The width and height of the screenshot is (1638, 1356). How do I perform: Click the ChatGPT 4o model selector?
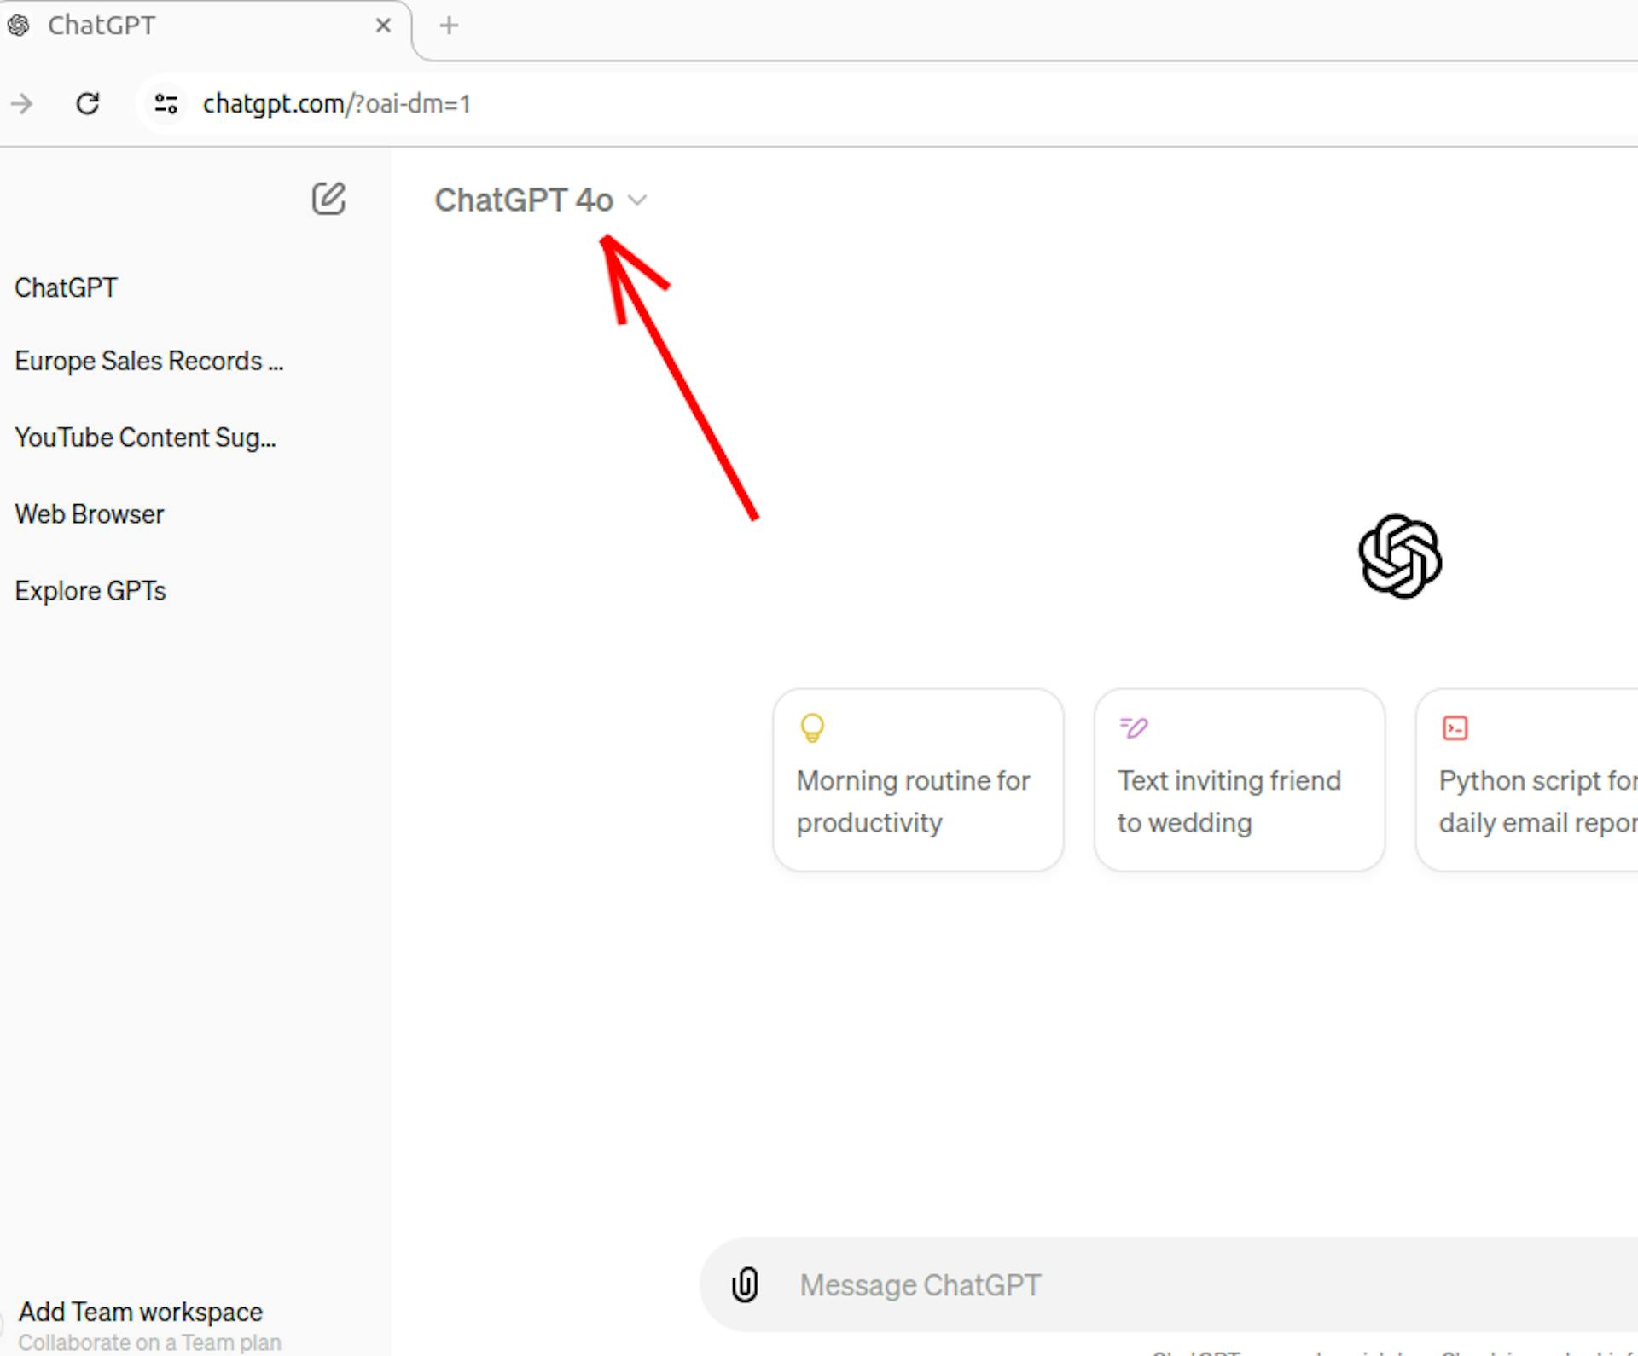pos(540,200)
